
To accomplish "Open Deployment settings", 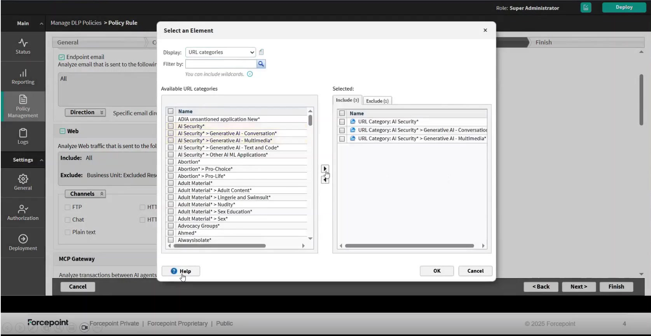I will pos(23,243).
